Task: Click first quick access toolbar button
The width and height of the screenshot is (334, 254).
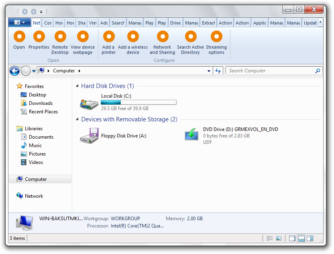Action: 25,12
